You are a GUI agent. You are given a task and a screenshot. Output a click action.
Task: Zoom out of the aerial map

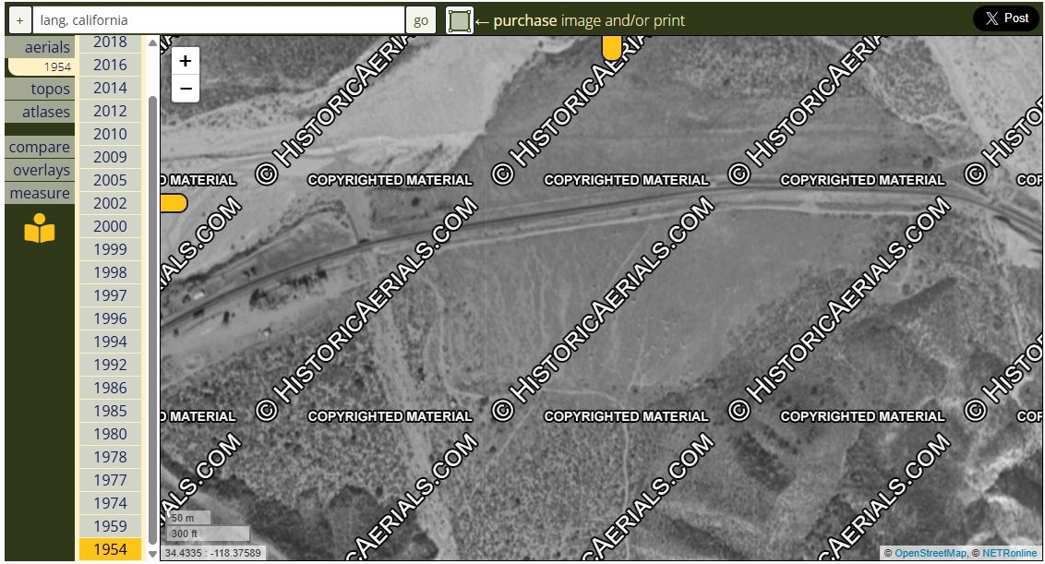click(186, 89)
